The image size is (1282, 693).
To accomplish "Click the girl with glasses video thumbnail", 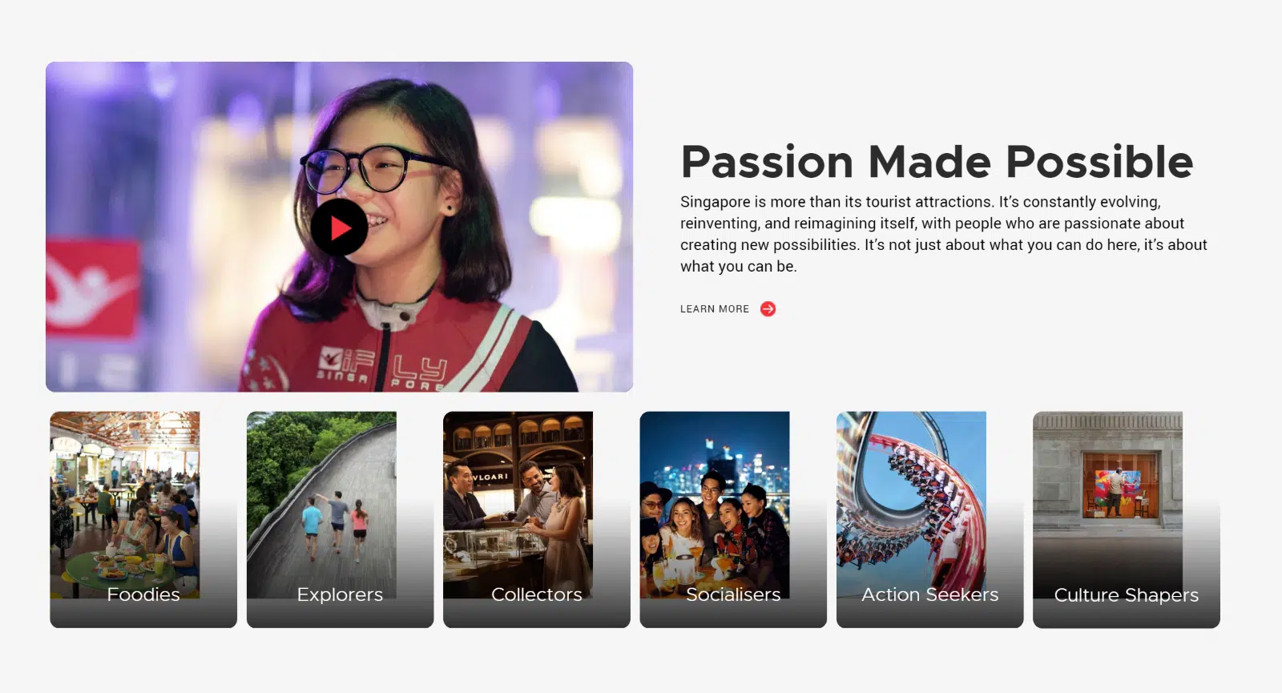I will click(340, 227).
